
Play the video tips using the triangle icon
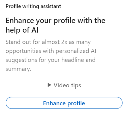point(49,85)
